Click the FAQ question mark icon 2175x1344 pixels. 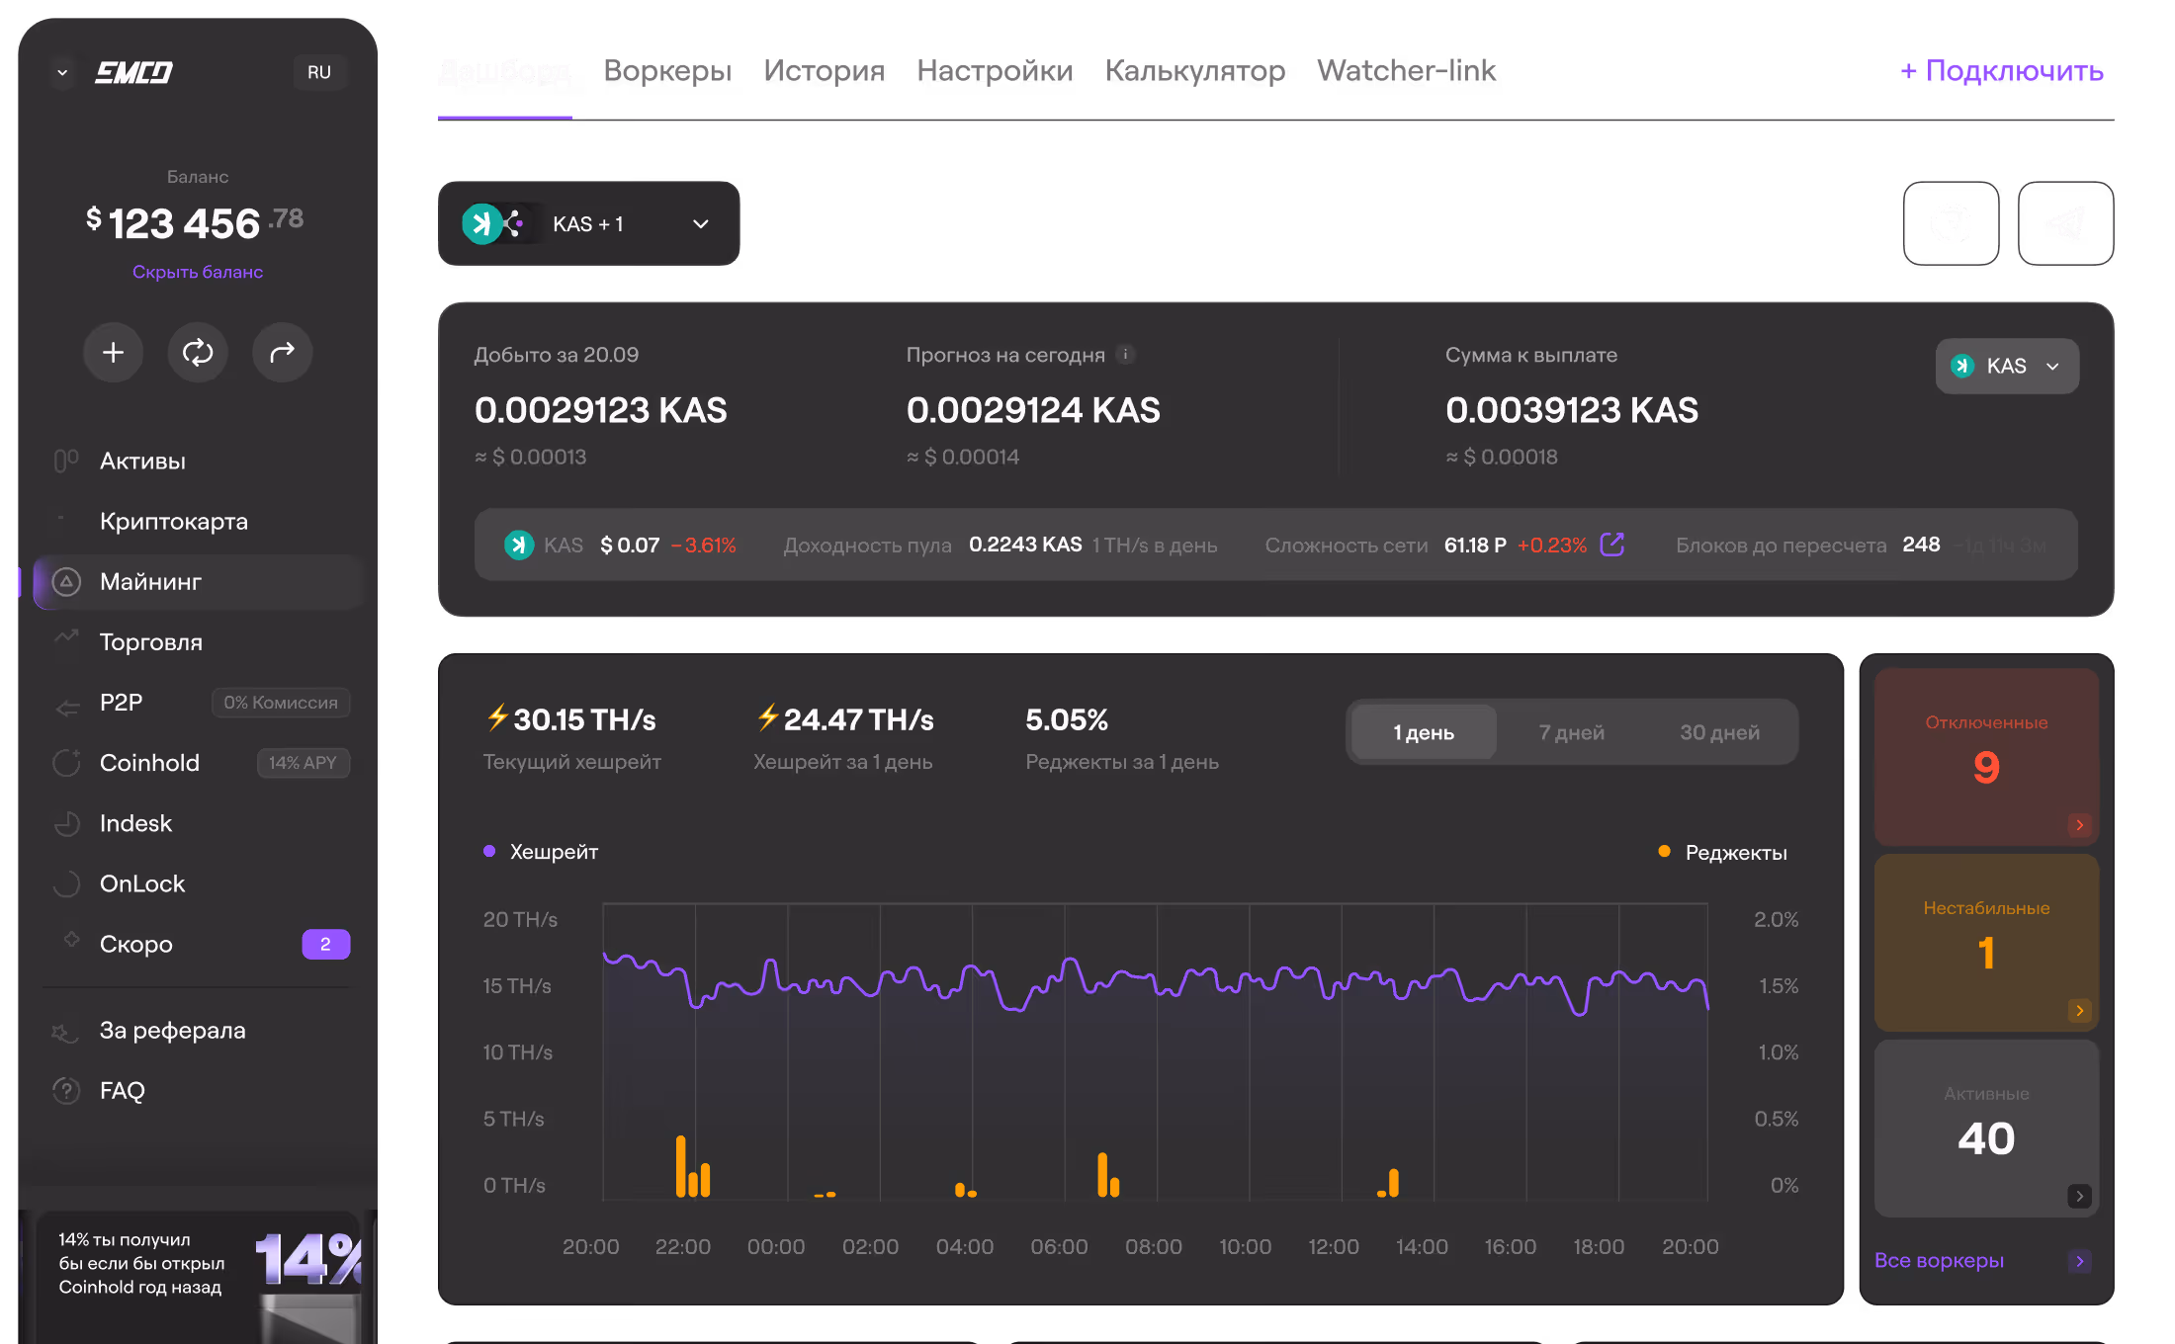pos(66,1090)
